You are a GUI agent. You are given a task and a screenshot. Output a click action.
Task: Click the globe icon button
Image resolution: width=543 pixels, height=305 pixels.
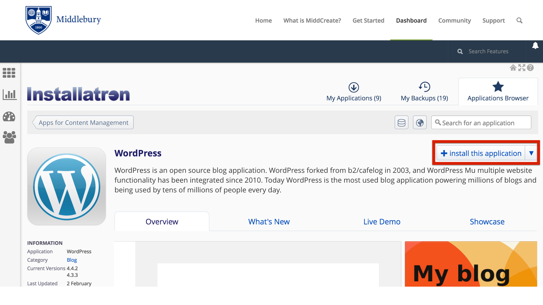[x=420, y=123]
